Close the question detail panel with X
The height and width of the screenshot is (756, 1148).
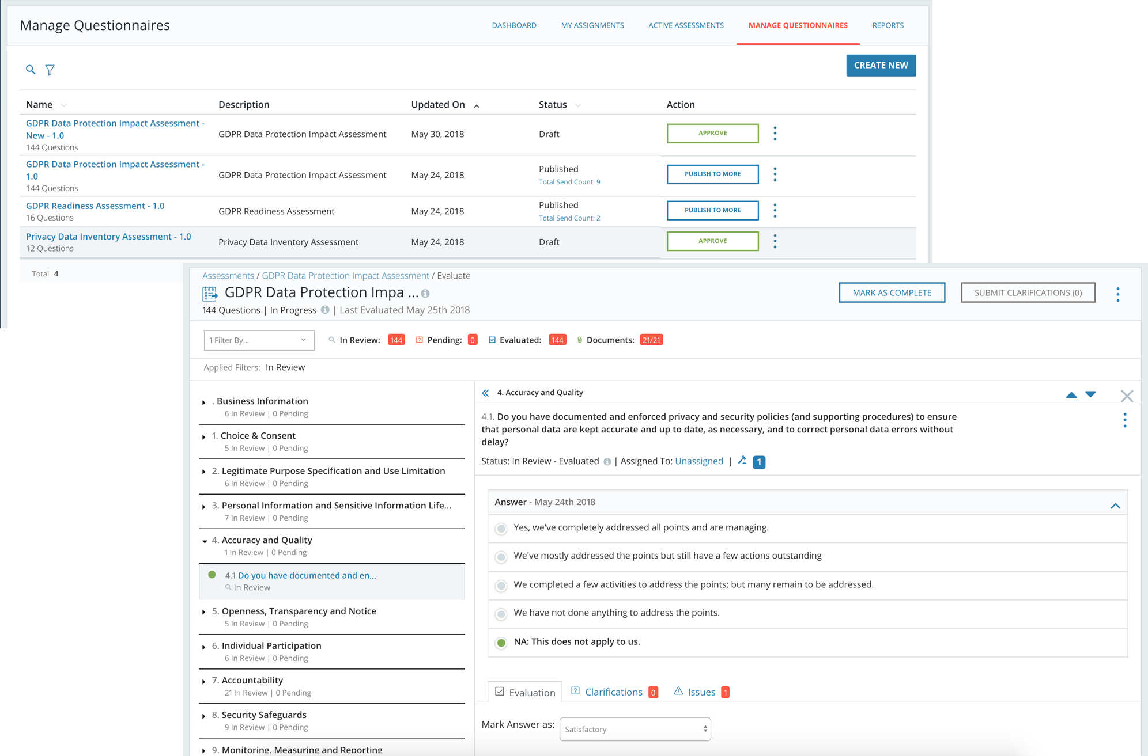pos(1127,396)
